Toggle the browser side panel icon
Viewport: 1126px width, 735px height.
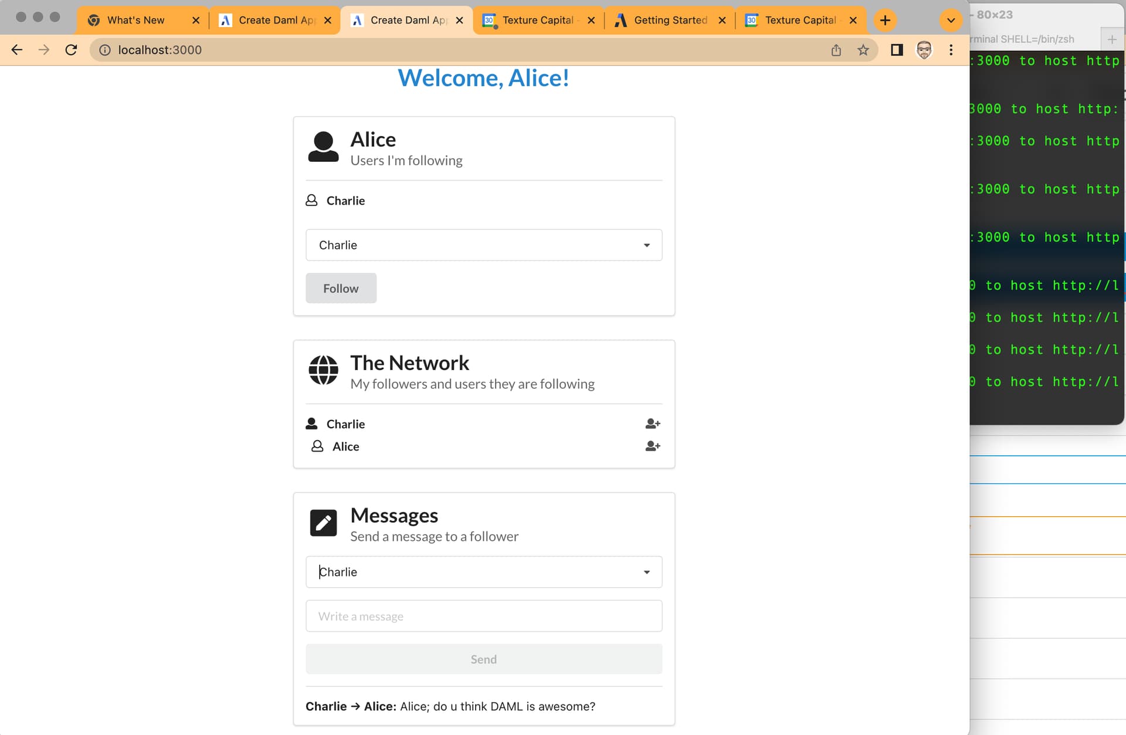(896, 50)
